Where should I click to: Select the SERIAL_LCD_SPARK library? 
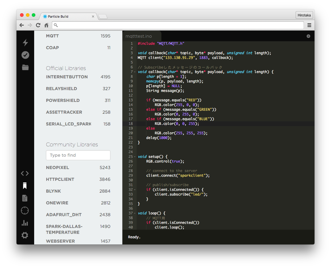[78, 124]
